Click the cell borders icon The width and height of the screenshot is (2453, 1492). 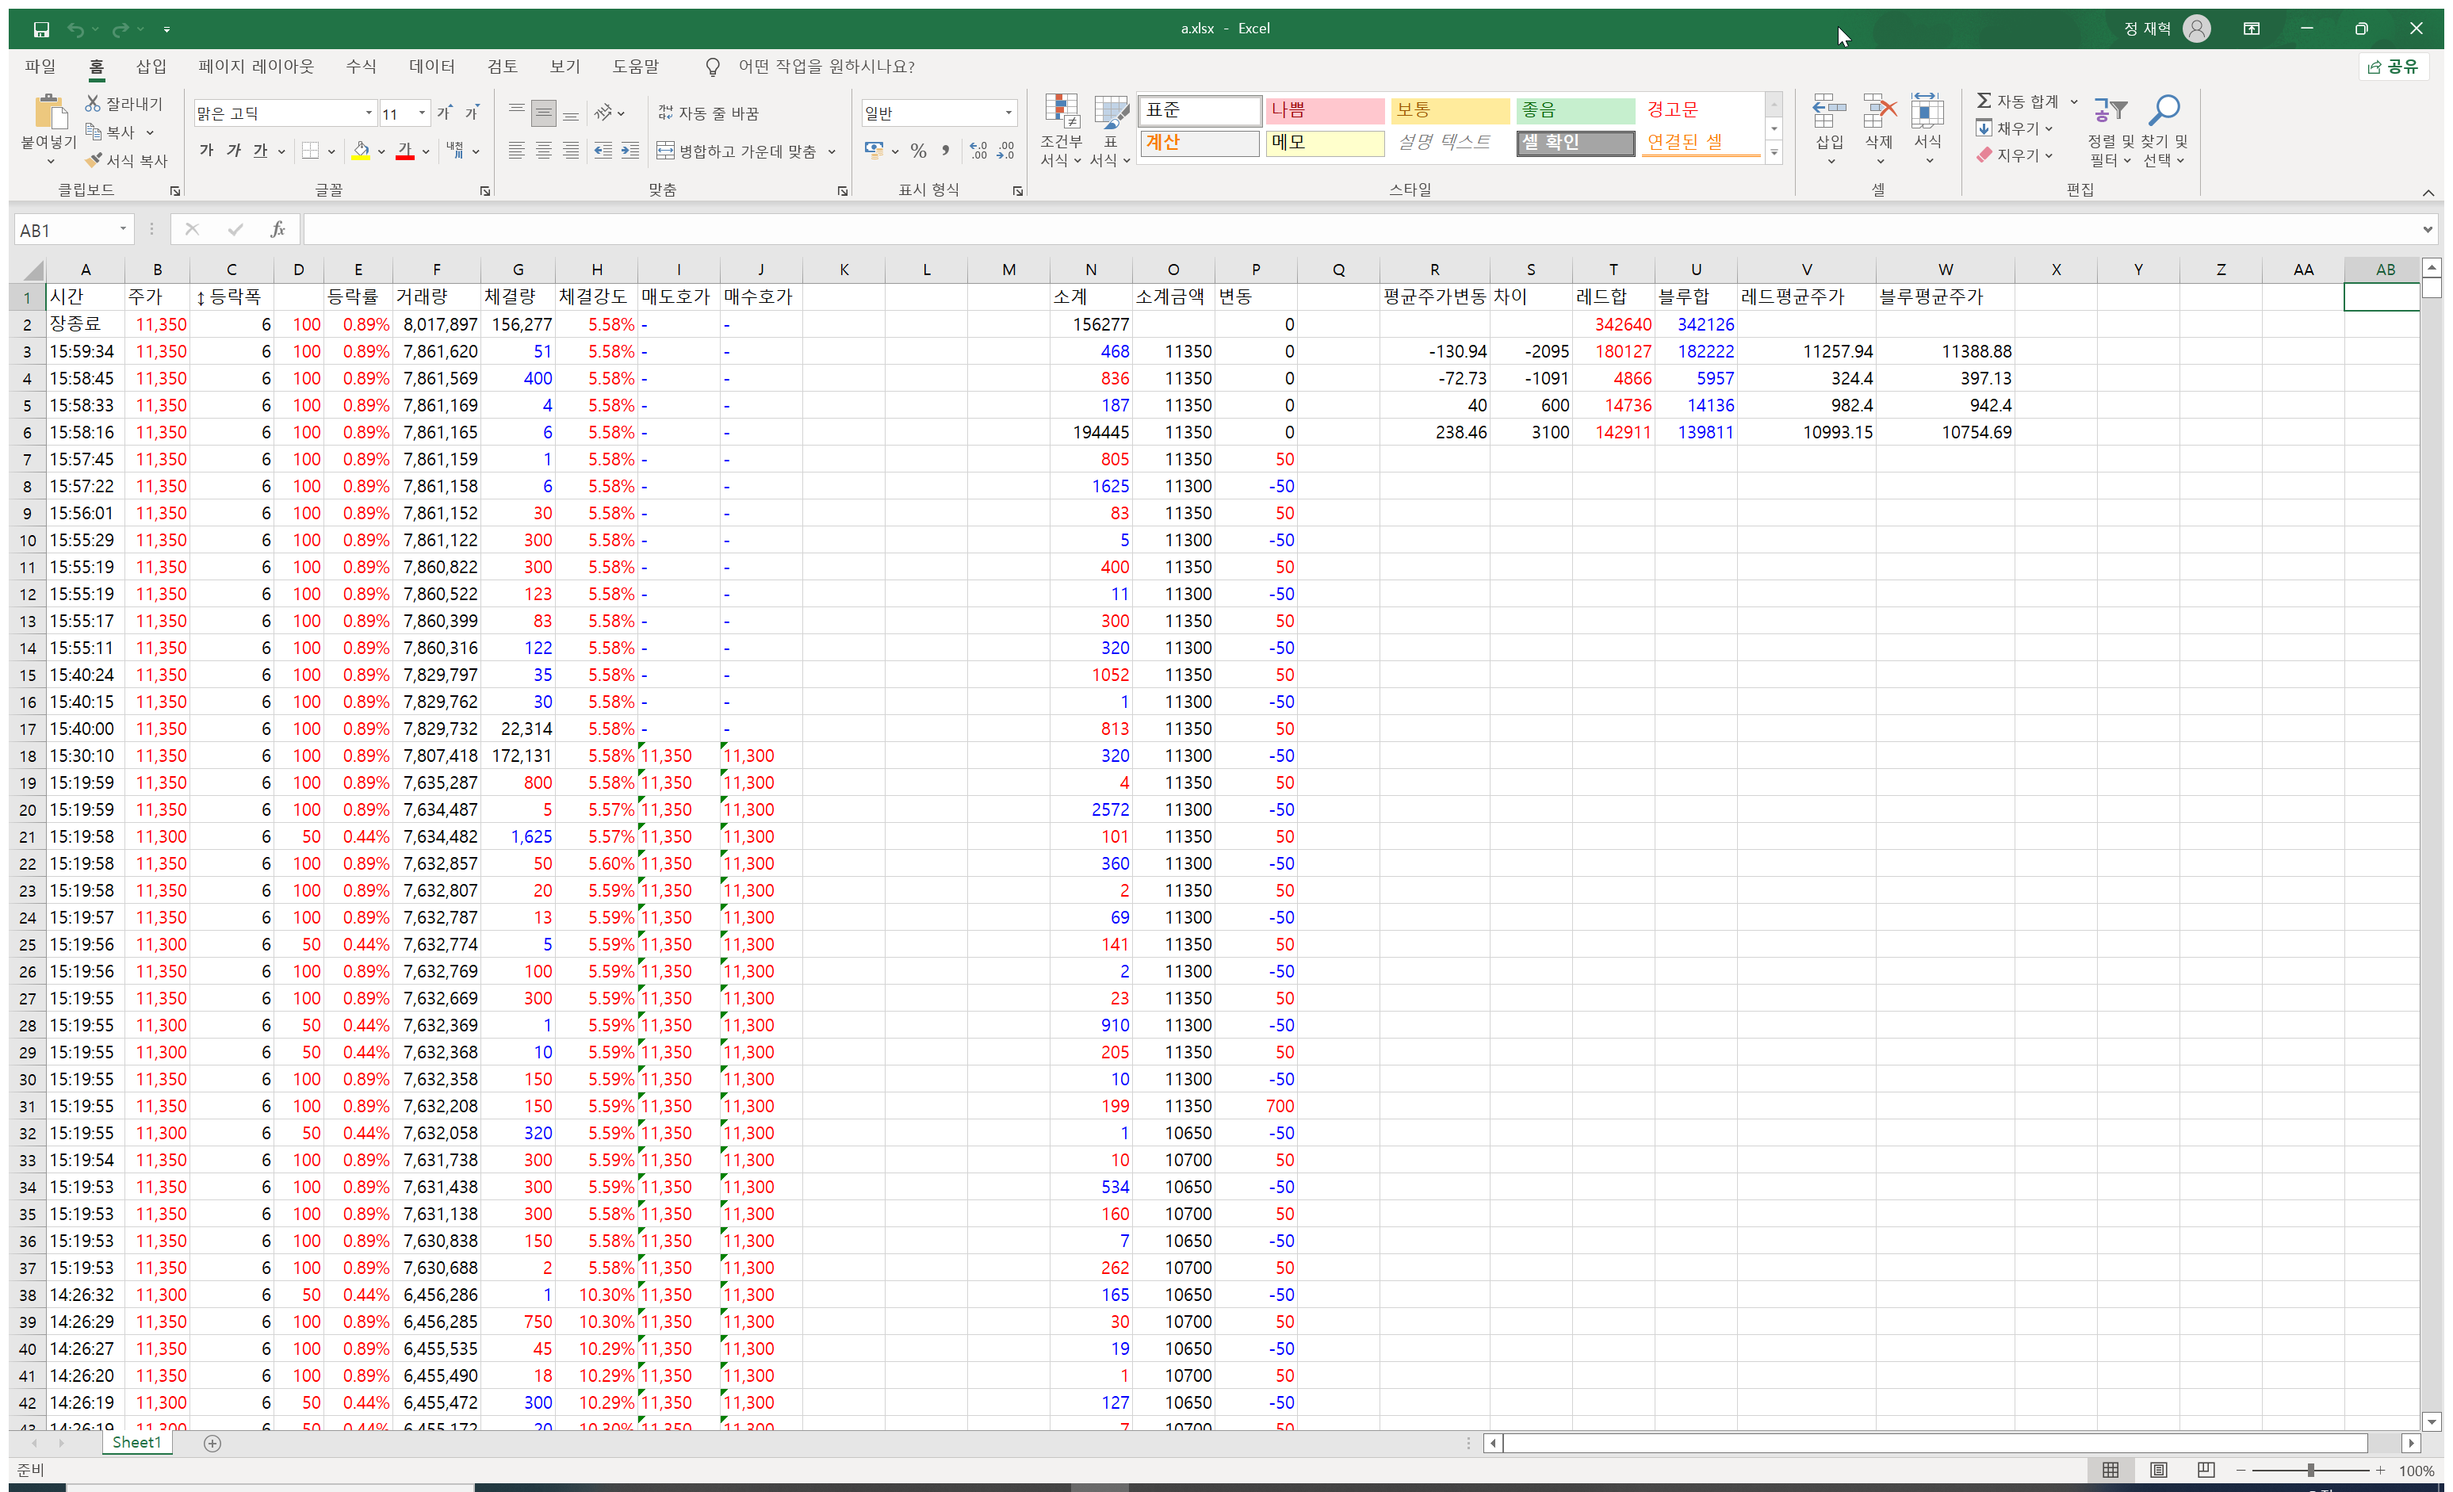pos(311,151)
